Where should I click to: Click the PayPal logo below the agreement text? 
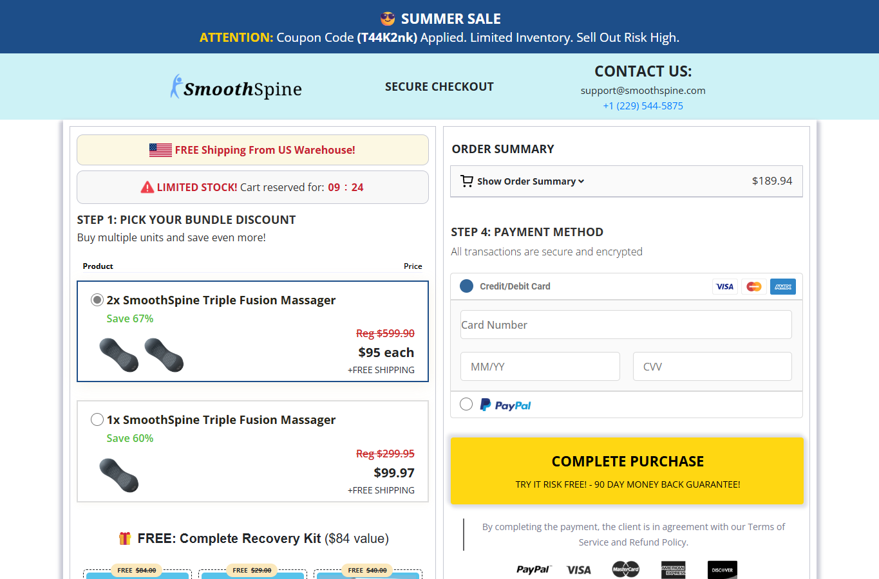coord(534,569)
